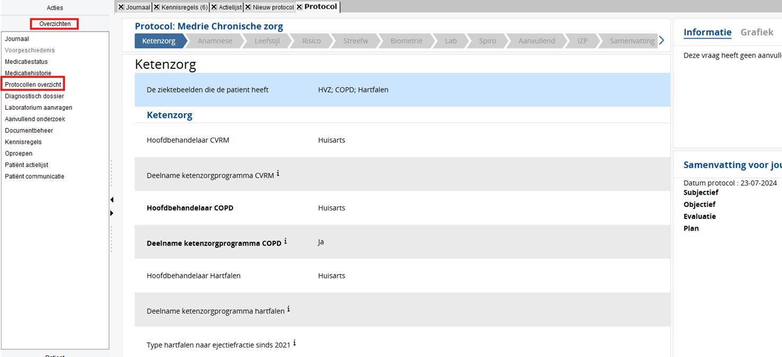Click info icon after Type hartfalen naar ejectiefractie
The width and height of the screenshot is (782, 357).
coord(294,343)
